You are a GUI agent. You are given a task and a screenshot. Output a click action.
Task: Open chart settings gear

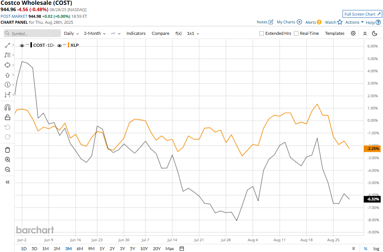coord(353,33)
